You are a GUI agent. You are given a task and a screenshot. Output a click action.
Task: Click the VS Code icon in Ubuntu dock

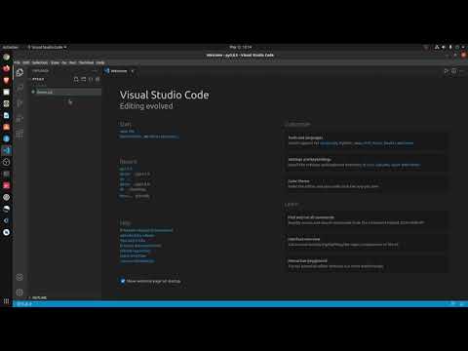click(6, 150)
